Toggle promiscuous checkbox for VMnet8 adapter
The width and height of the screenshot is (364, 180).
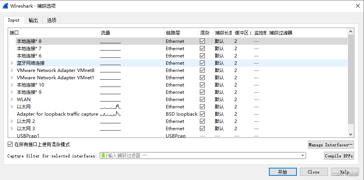pyautogui.click(x=203, y=70)
